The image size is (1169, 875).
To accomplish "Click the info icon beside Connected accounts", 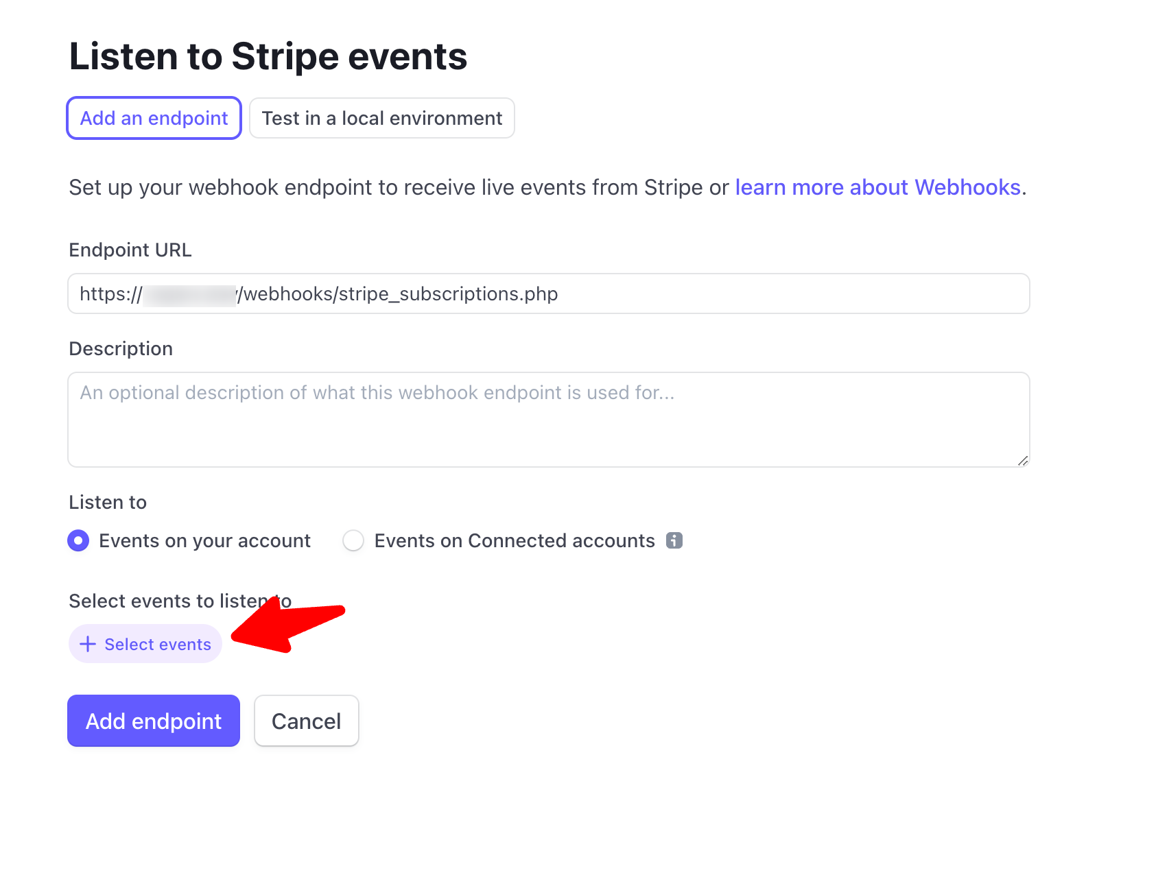I will (x=674, y=540).
